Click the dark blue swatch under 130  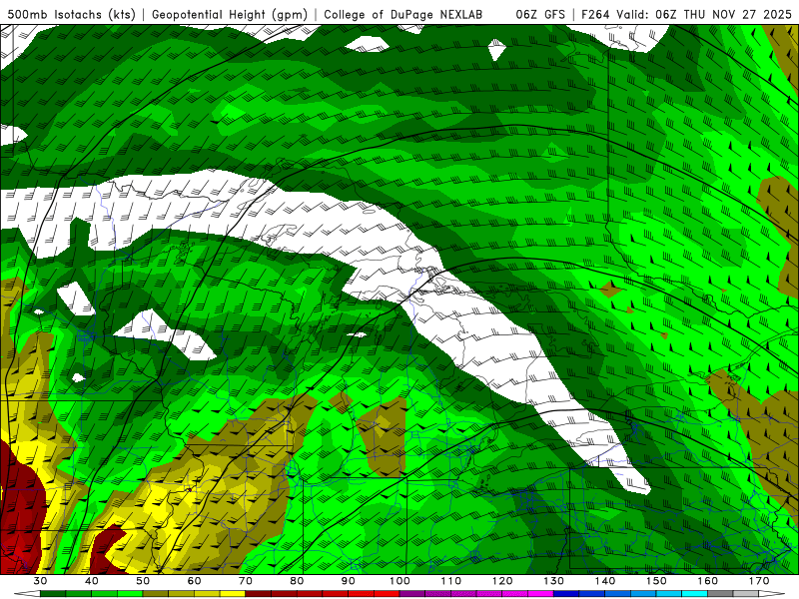(566, 594)
